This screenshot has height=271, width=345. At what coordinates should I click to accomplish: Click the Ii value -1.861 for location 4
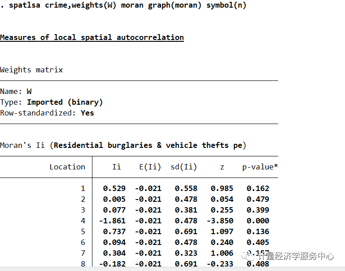112,221
